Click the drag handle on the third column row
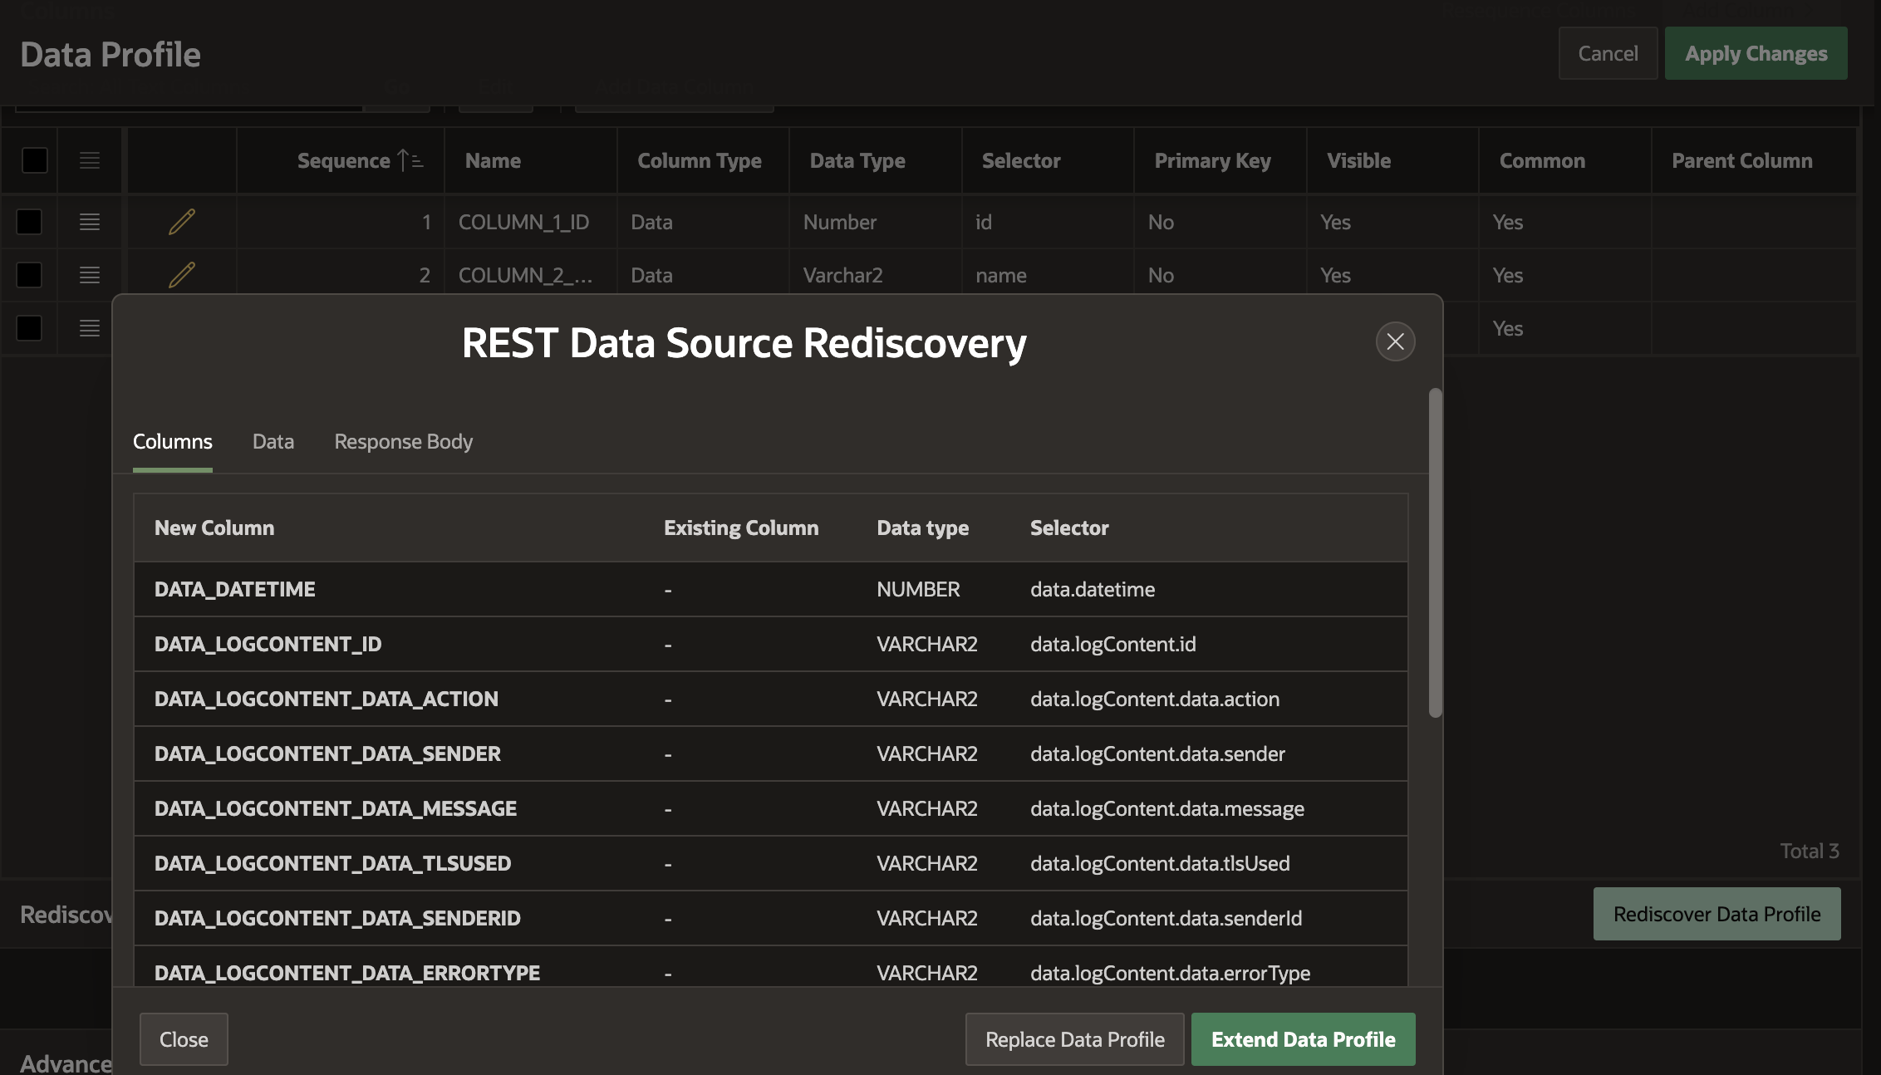This screenshot has height=1075, width=1881. pos(89,328)
